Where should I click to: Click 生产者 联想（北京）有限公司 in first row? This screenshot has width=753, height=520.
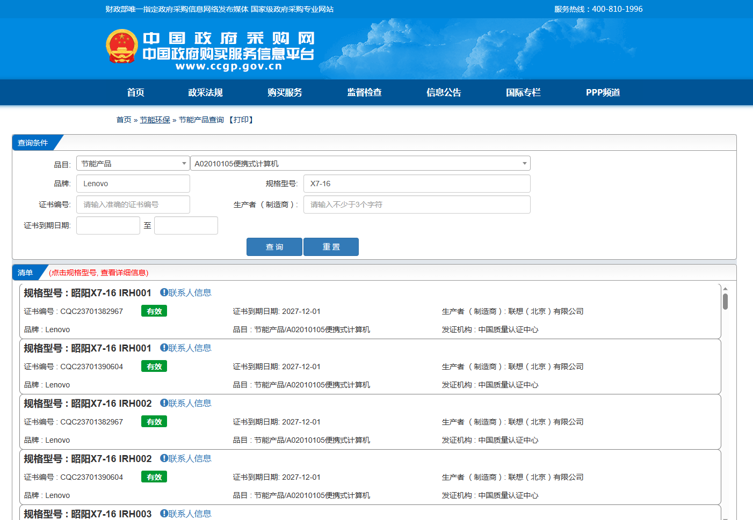[512, 311]
